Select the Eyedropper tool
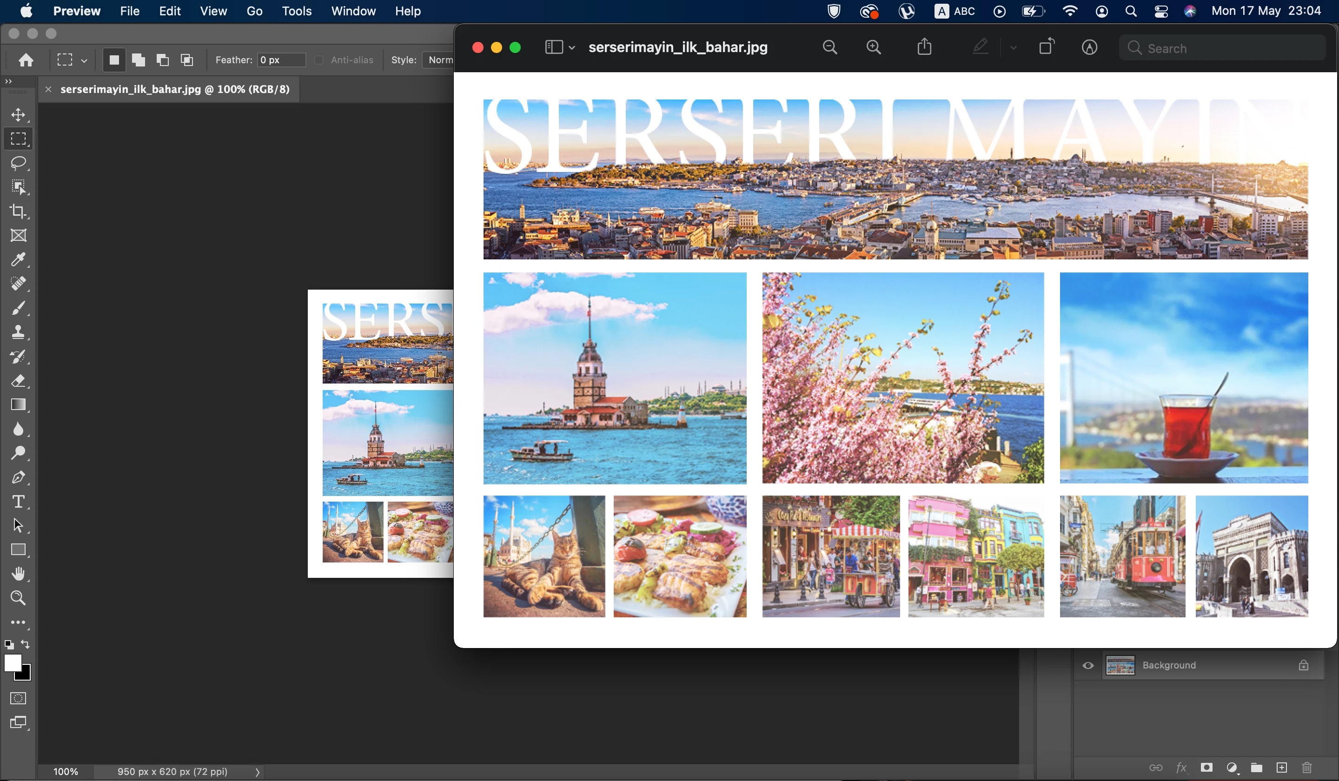 click(x=19, y=260)
